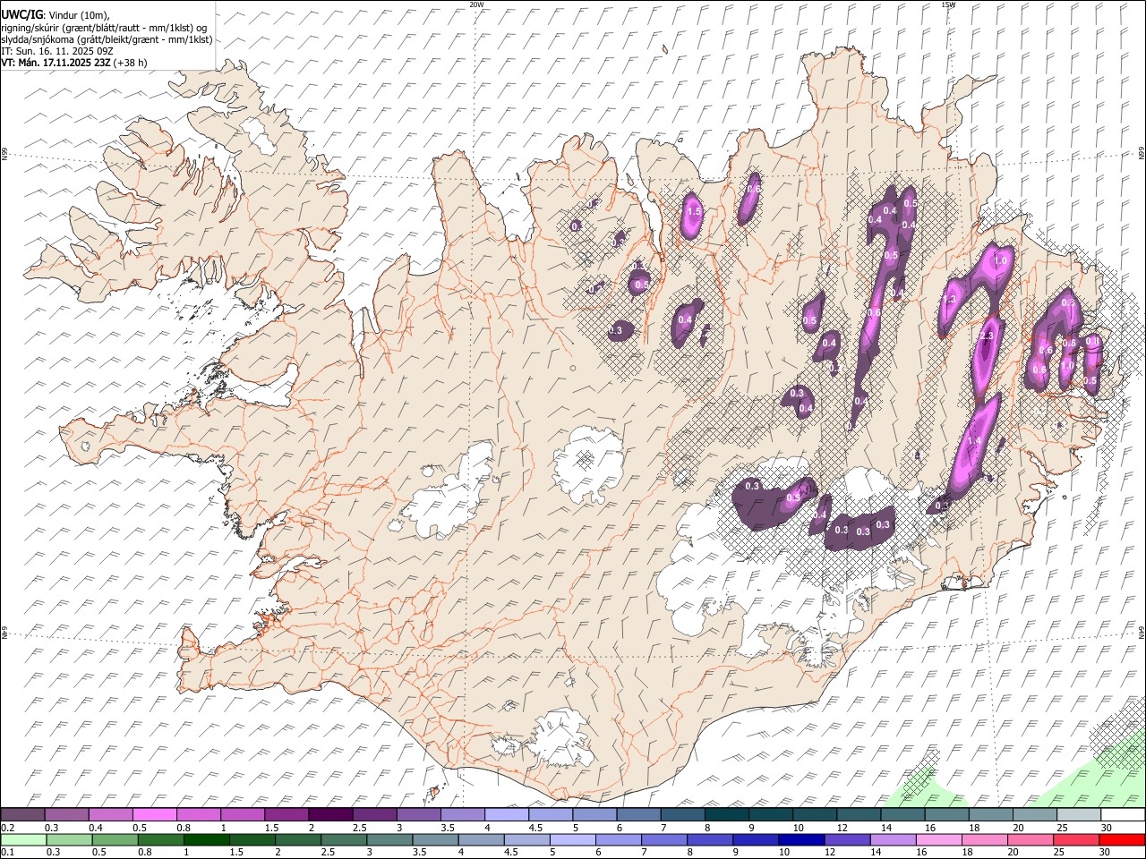This screenshot has width=1146, height=859.
Task: Click the '2.3' precipitation value on the map
Action: 986,336
